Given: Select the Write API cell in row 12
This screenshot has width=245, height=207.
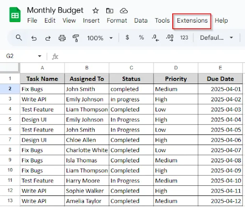Looking at the screenshot, I should tap(42, 191).
